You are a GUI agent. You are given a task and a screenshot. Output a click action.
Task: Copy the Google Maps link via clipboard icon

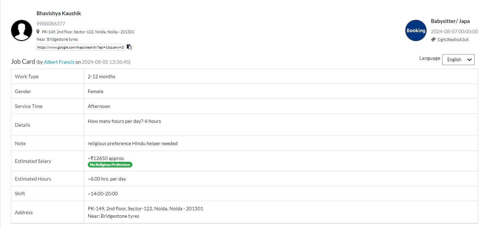pos(130,47)
